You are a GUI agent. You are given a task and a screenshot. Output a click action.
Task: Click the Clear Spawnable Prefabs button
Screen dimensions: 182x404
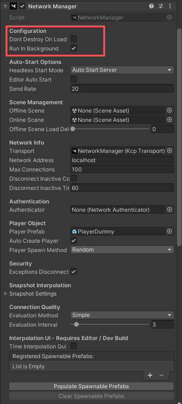click(x=91, y=396)
